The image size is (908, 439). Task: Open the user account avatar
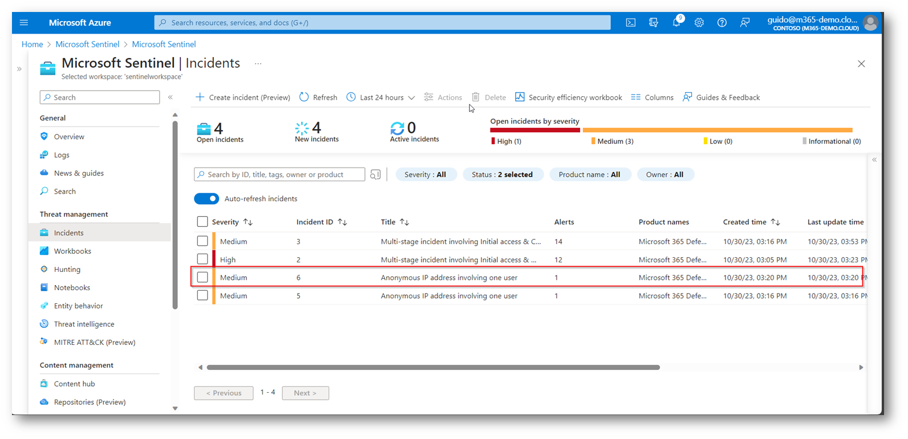pos(870,23)
